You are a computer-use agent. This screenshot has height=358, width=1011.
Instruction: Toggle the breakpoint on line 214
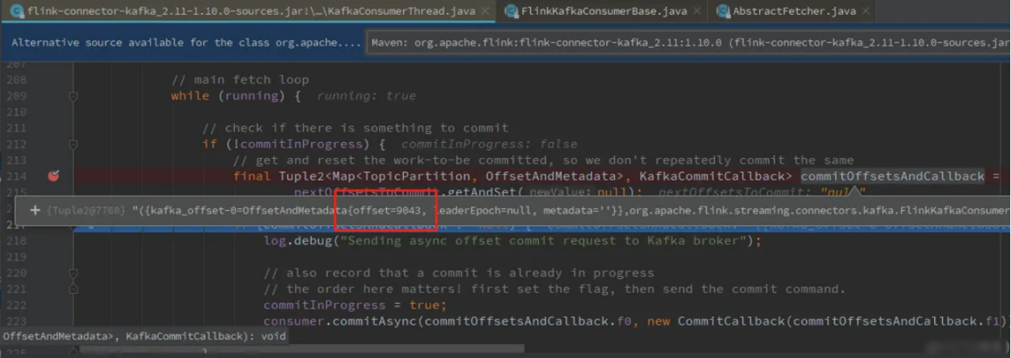53,176
